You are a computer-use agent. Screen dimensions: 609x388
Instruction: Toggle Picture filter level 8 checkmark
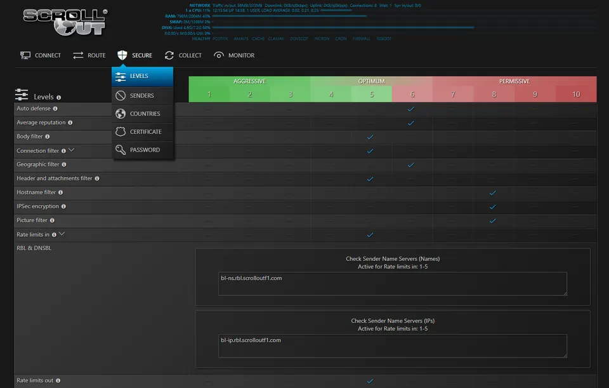pos(492,221)
